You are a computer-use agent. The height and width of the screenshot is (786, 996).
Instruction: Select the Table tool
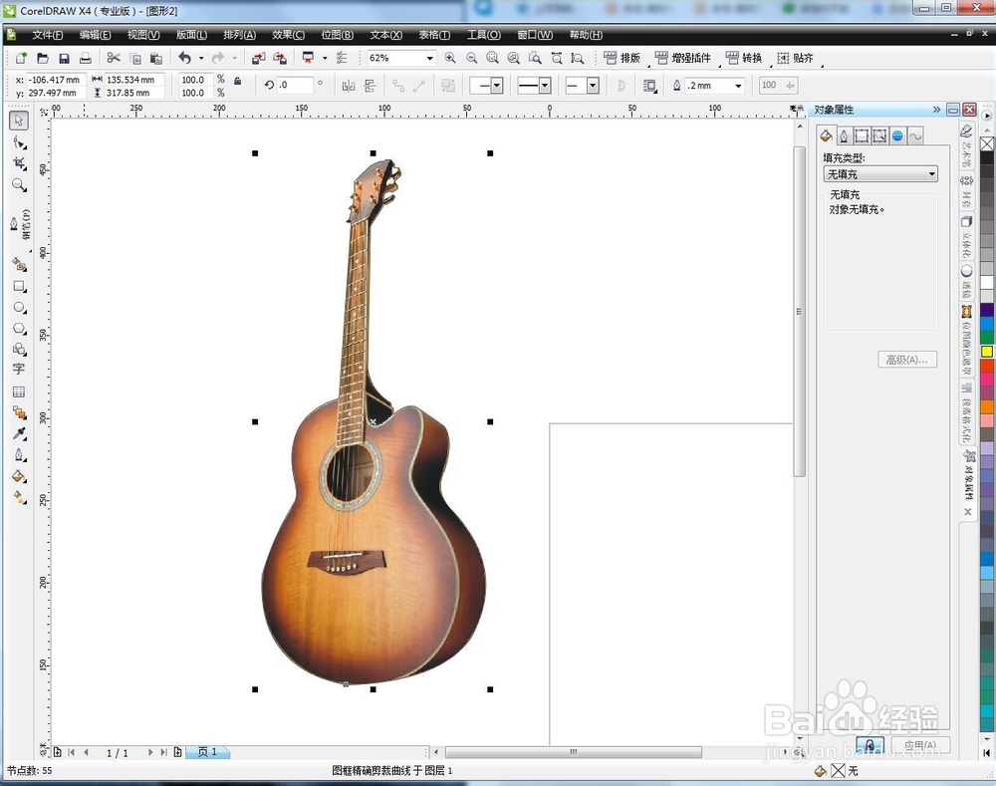point(19,392)
